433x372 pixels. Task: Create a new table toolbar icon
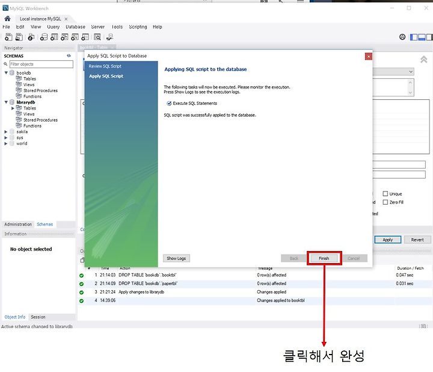54,37
